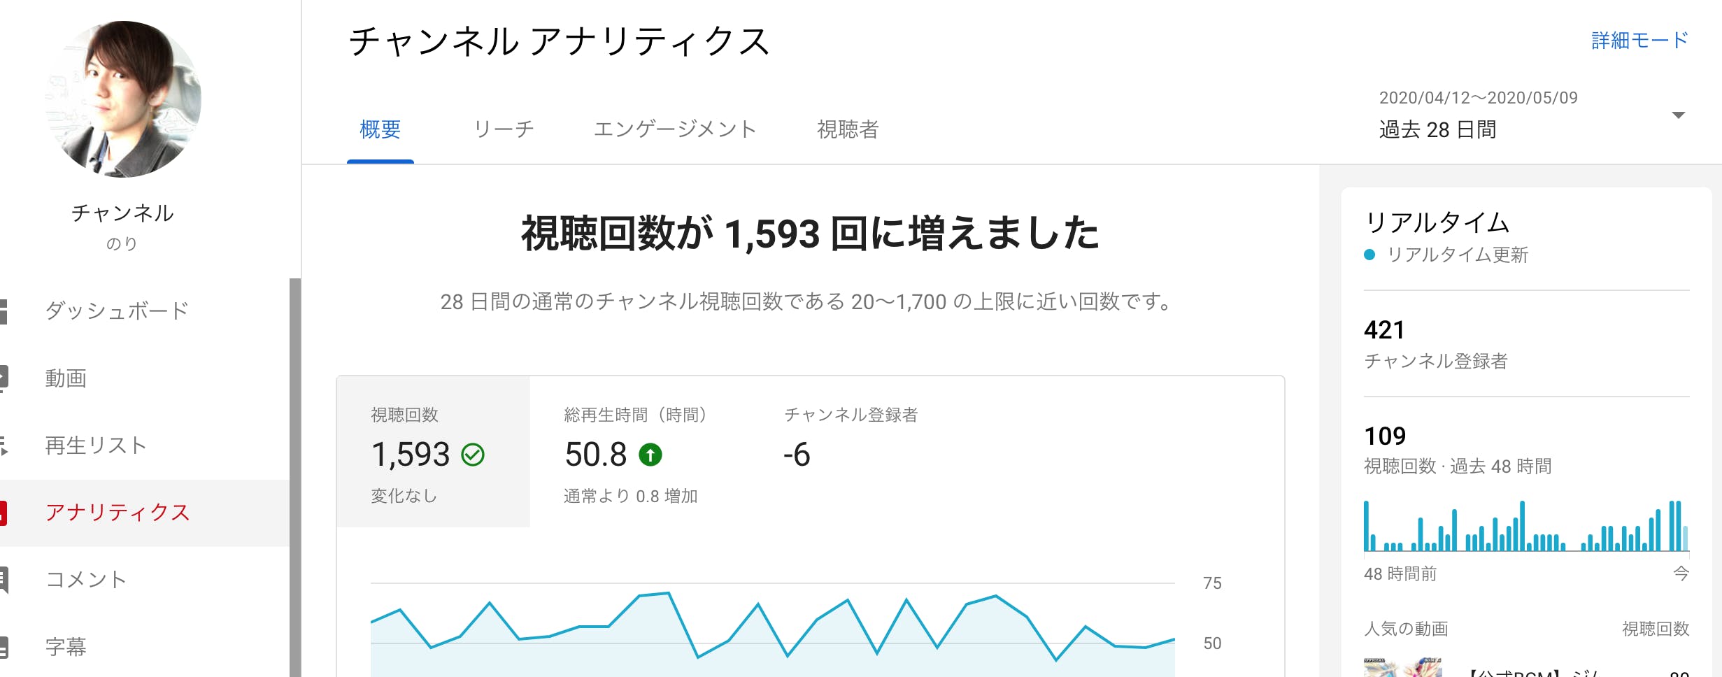Click the green check icon beside 1,593
Image resolution: width=1722 pixels, height=677 pixels.
coord(473,455)
